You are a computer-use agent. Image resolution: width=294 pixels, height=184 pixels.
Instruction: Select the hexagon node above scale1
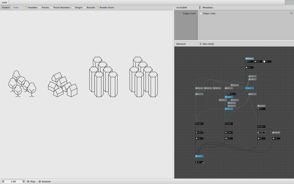click(261, 106)
